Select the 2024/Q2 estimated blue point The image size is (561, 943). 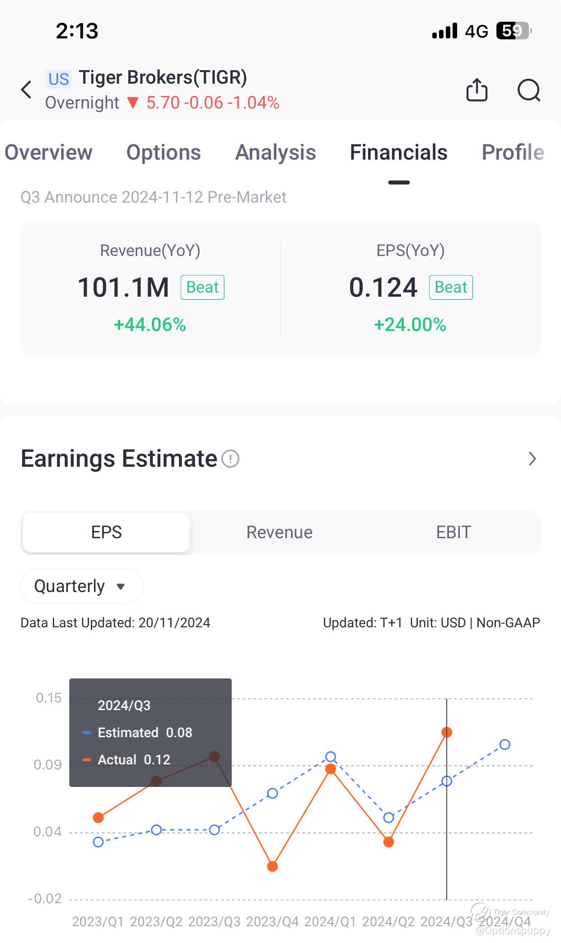(388, 818)
